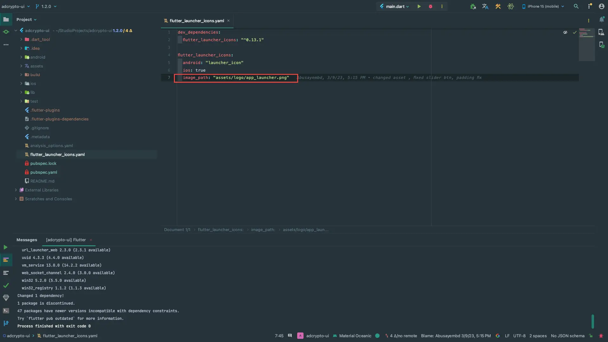Open the iPhone 15 device selector

pos(543,6)
